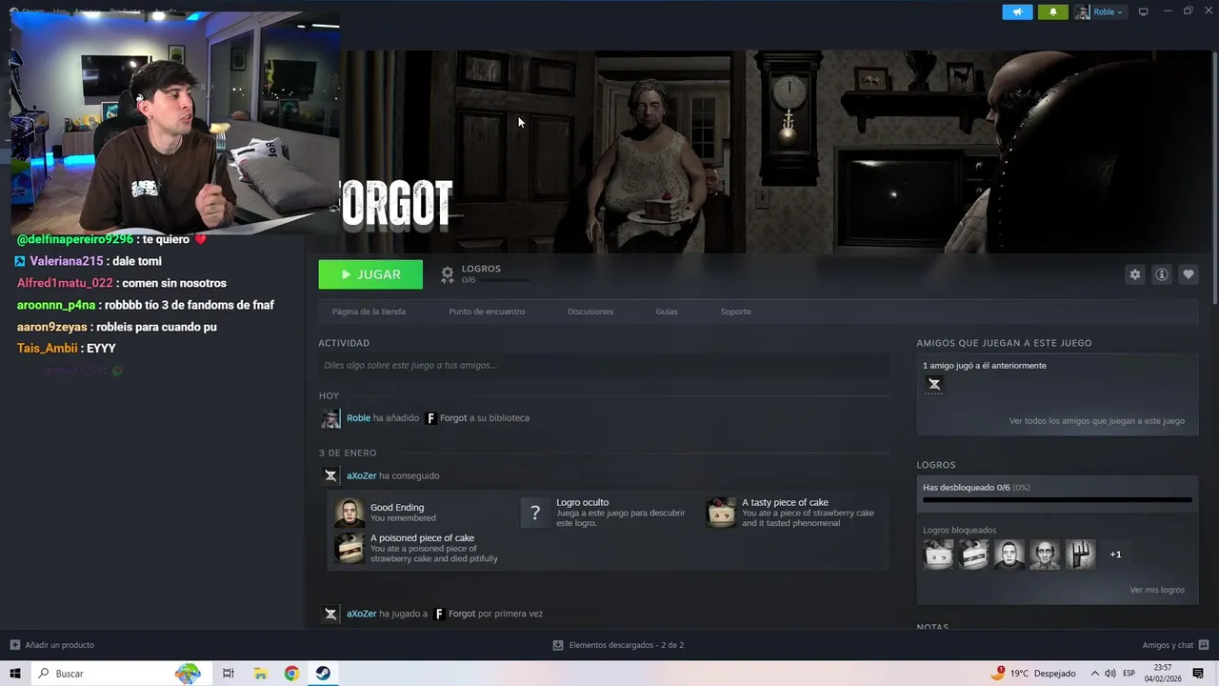The width and height of the screenshot is (1219, 686).
Task: Open File Explorer from taskbar
Action: [x=260, y=674]
